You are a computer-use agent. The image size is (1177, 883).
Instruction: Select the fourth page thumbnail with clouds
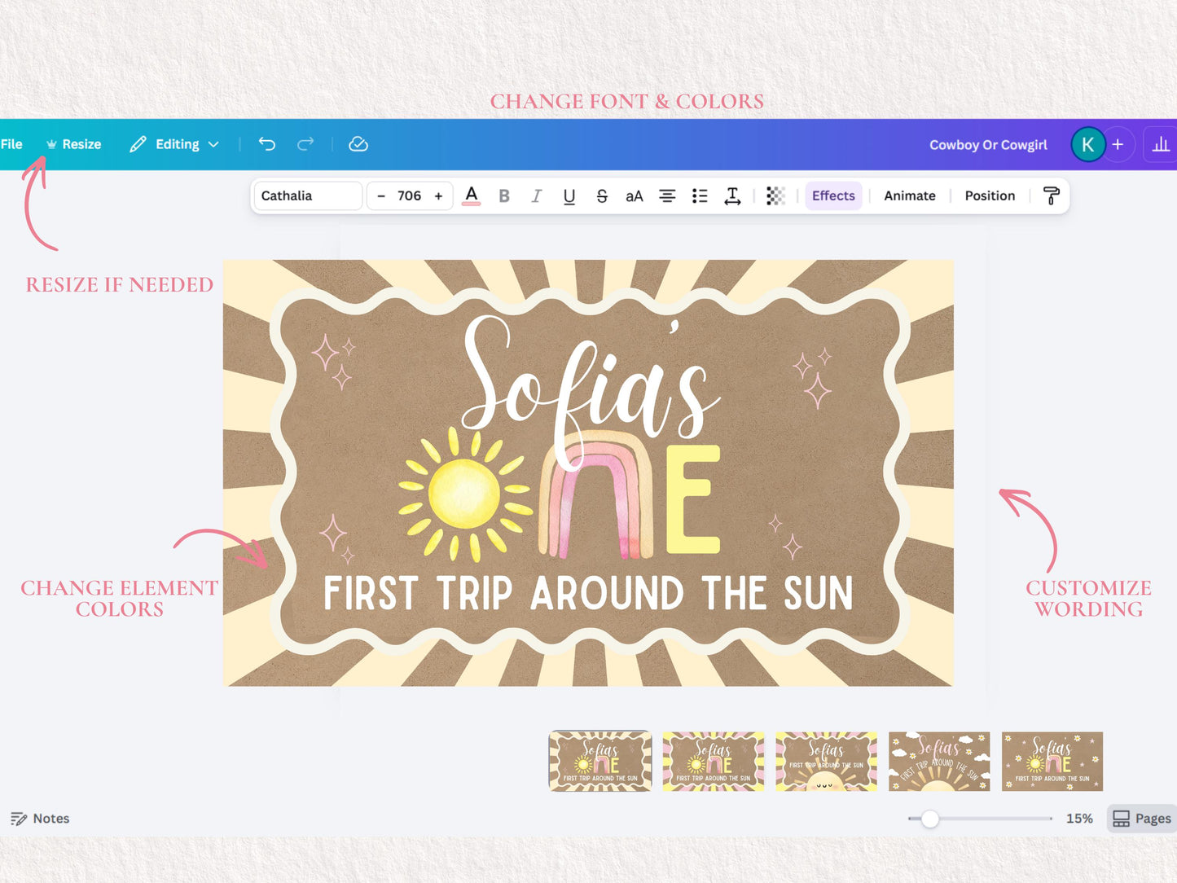(x=939, y=762)
